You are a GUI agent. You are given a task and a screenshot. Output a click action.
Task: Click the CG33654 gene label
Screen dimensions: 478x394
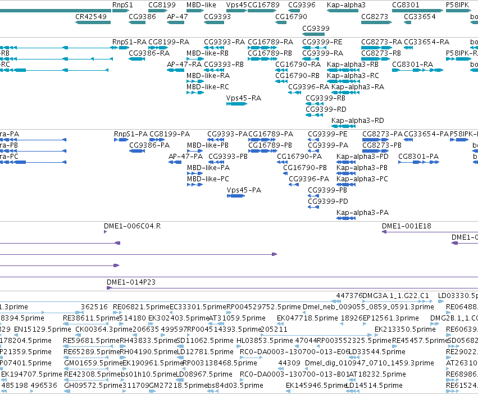pyautogui.click(x=420, y=16)
